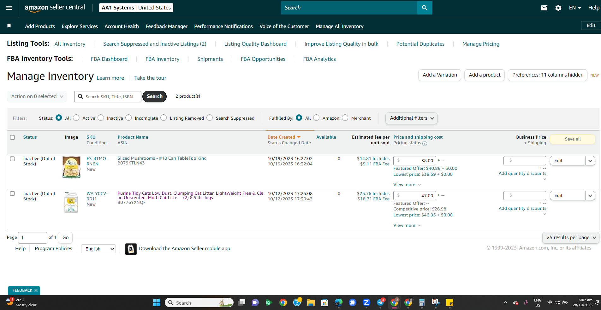
Task: Select the Incomplete status radio button
Action: (x=128, y=118)
